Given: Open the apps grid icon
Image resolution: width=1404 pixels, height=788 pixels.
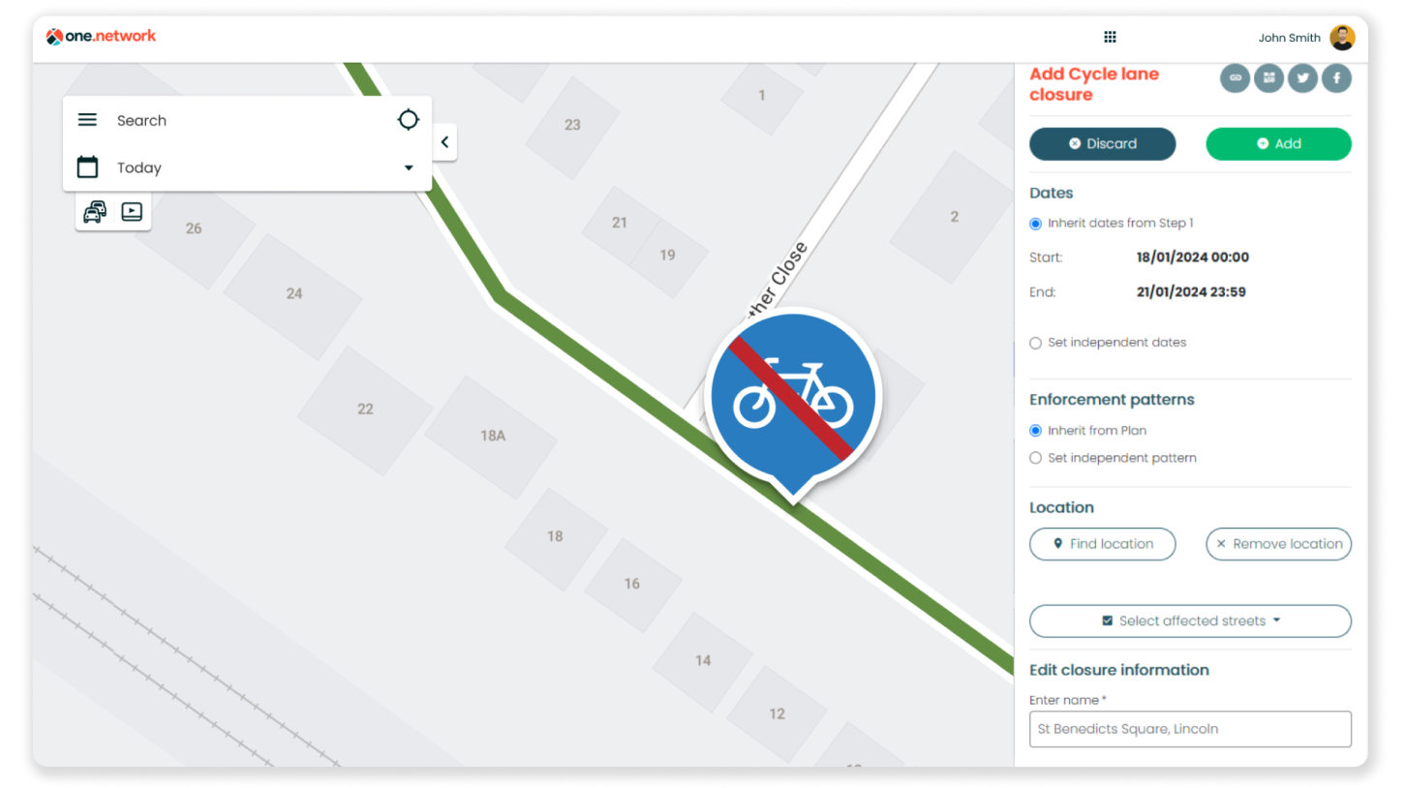Looking at the screenshot, I should (1110, 37).
